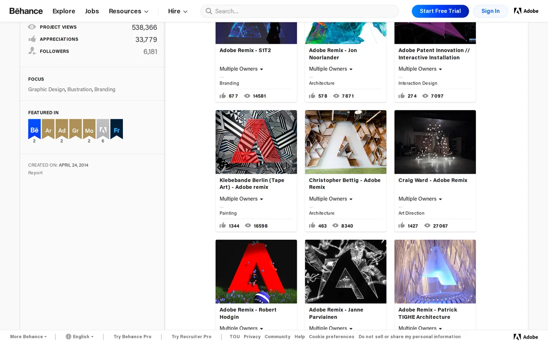Expand Multiple Owners on Adobe Remix - S1T2
Viewport: 548px width, 343px height.
point(242,69)
